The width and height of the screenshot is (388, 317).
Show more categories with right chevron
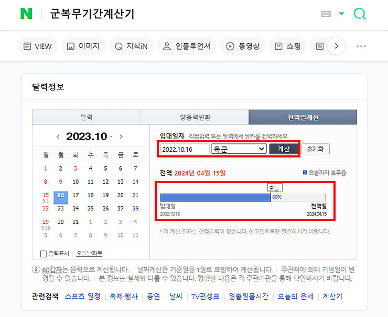[336, 46]
